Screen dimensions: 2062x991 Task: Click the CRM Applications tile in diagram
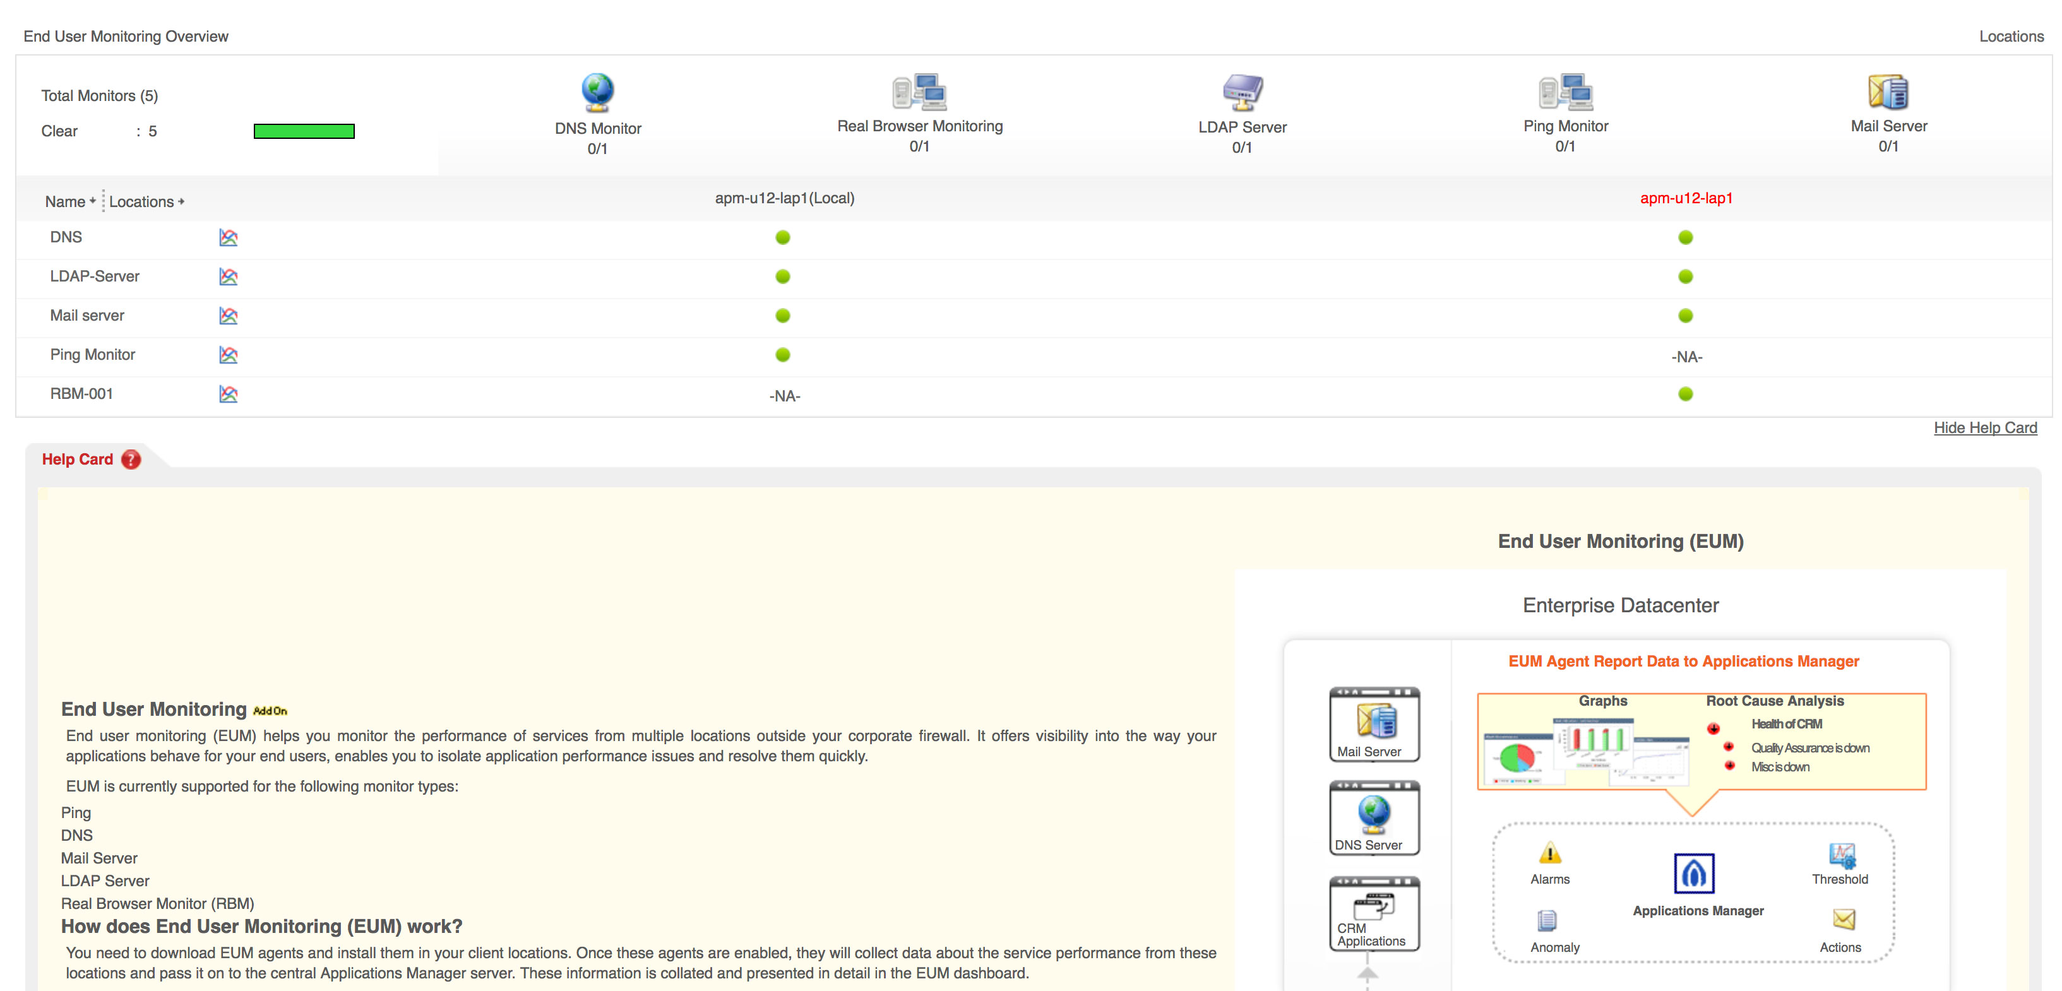(1374, 913)
